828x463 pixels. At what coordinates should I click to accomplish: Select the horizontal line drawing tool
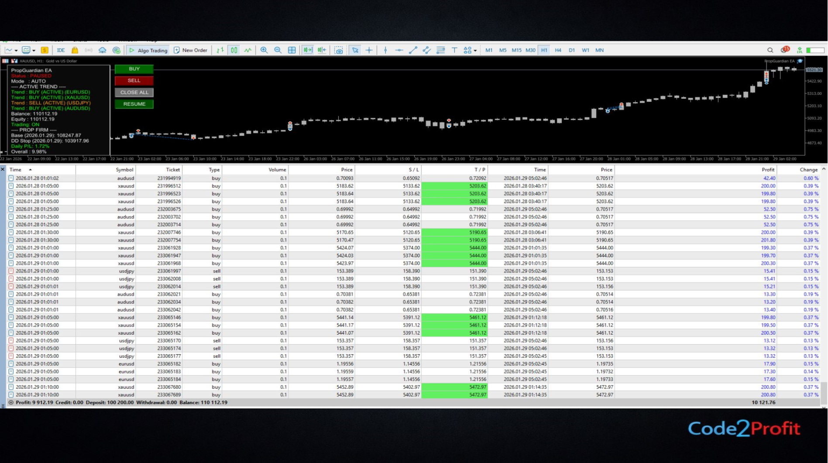399,50
